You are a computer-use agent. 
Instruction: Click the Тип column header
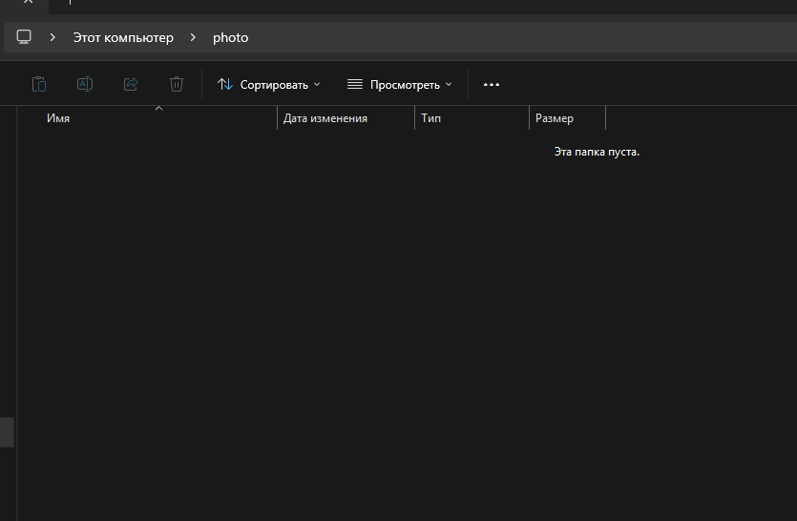pos(431,118)
